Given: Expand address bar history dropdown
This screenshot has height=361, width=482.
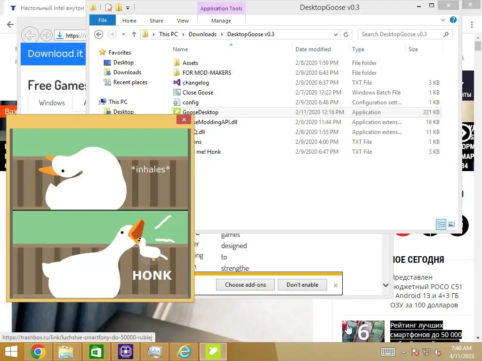Looking at the screenshot, I should [x=336, y=34].
